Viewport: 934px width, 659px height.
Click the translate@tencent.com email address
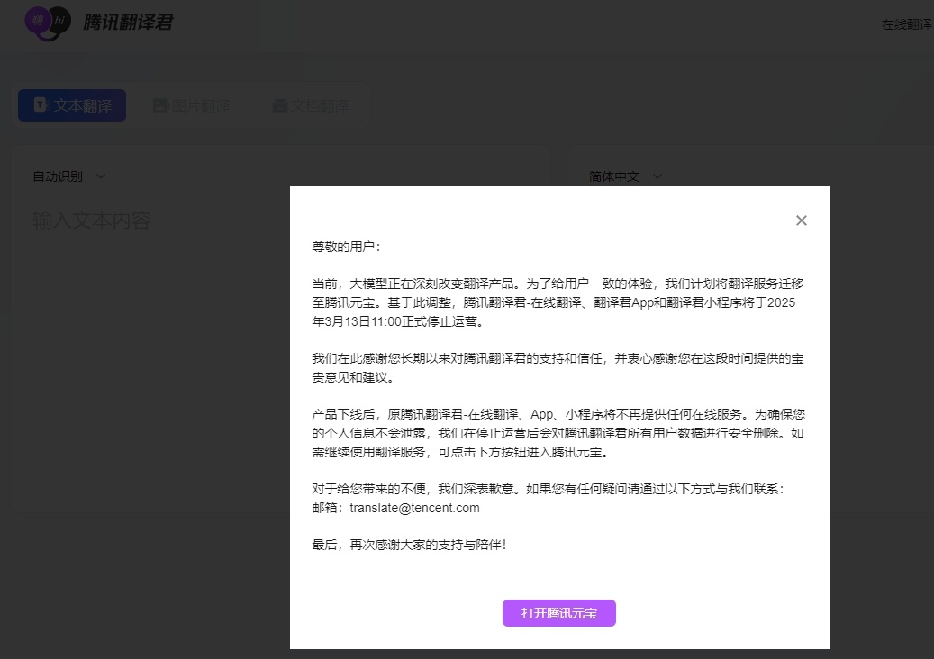[414, 507]
